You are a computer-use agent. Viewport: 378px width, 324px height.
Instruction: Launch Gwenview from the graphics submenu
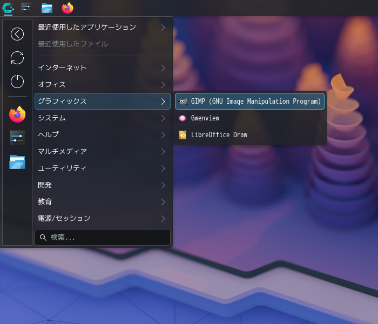click(249, 118)
